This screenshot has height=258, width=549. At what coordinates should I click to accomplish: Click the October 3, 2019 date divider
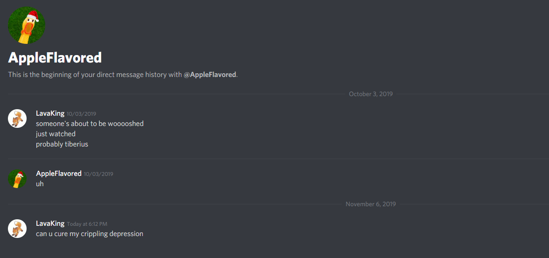(371, 94)
